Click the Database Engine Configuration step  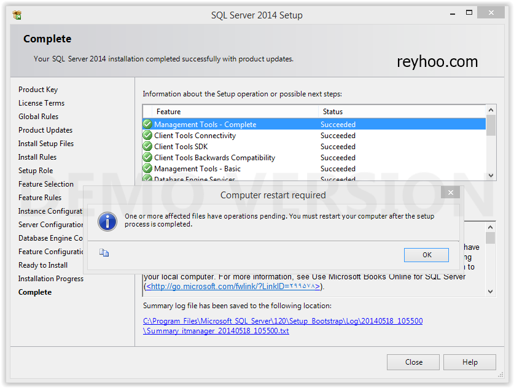[x=50, y=238]
